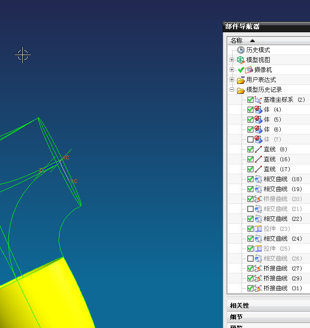Click the 体 (4) body icon

(258, 110)
